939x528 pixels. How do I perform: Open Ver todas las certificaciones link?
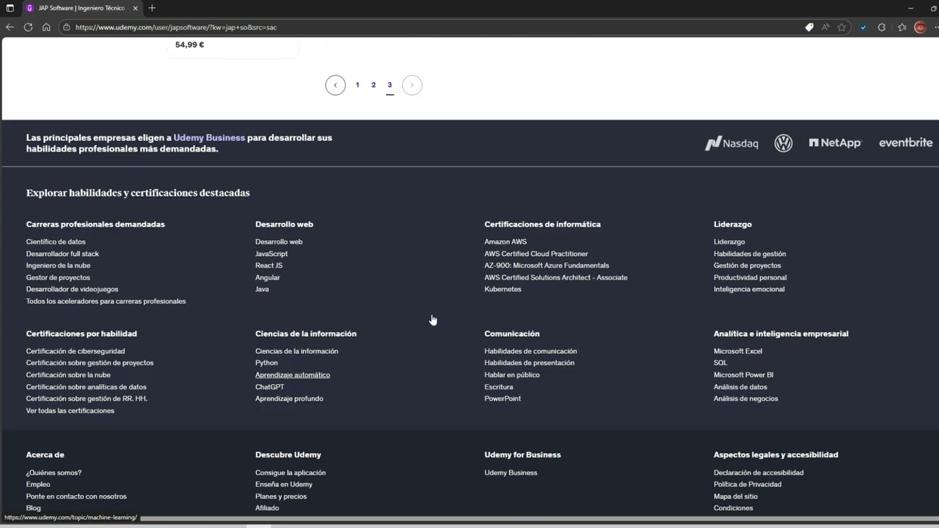coord(70,411)
